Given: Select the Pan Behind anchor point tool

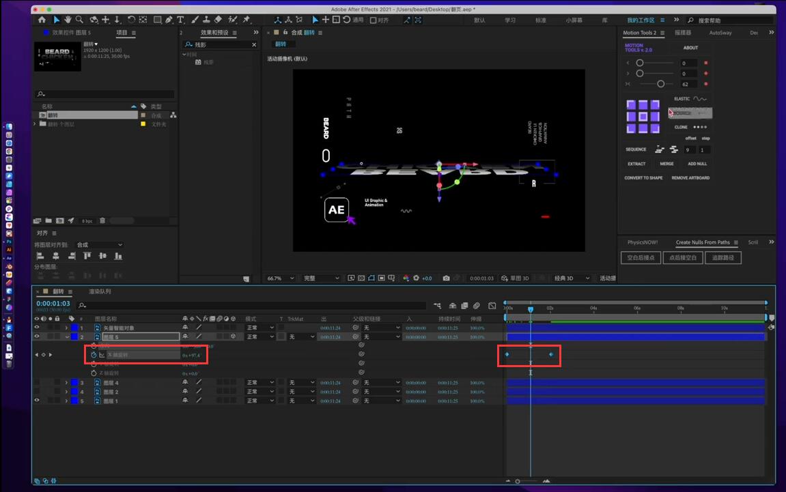Looking at the screenshot, I should [x=143, y=20].
